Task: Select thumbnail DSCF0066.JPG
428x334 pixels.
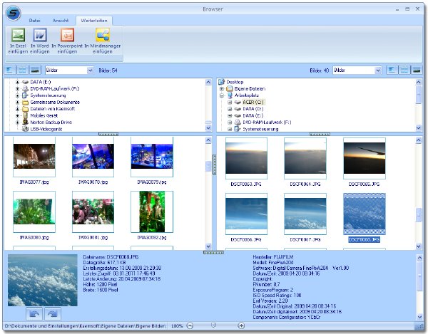Action: click(x=246, y=214)
